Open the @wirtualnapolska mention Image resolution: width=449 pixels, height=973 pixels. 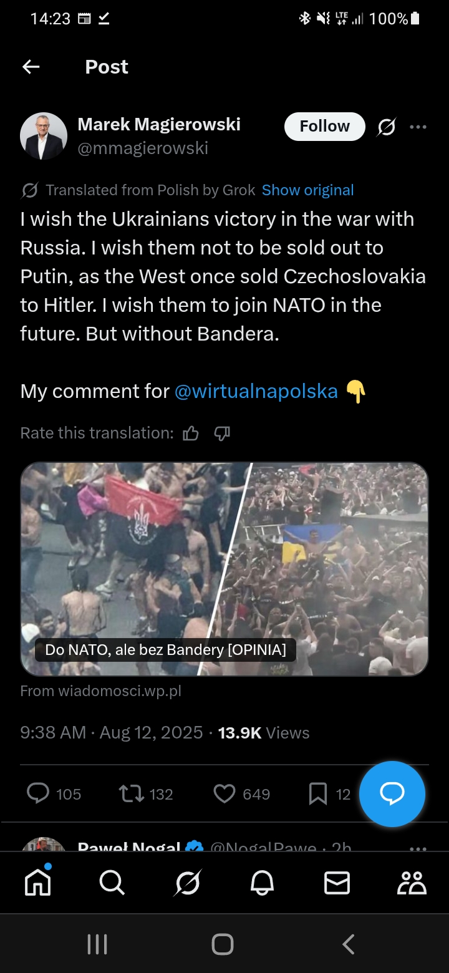tap(256, 391)
